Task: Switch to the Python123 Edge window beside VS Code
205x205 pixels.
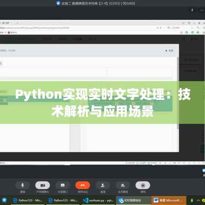Action: [x=63, y=200]
